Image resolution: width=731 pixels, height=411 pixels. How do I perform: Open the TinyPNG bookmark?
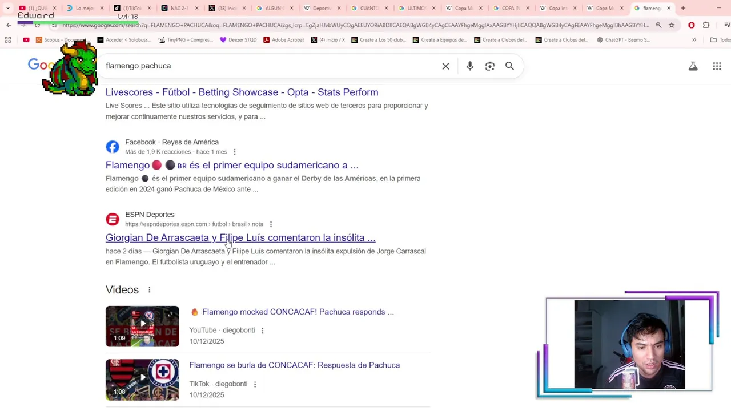(x=186, y=40)
